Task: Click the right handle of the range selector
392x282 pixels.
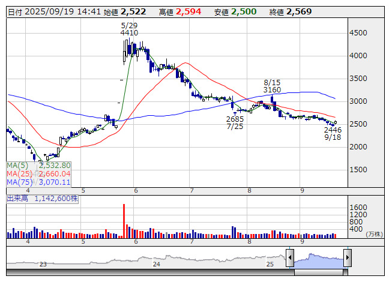Action: tap(348, 259)
